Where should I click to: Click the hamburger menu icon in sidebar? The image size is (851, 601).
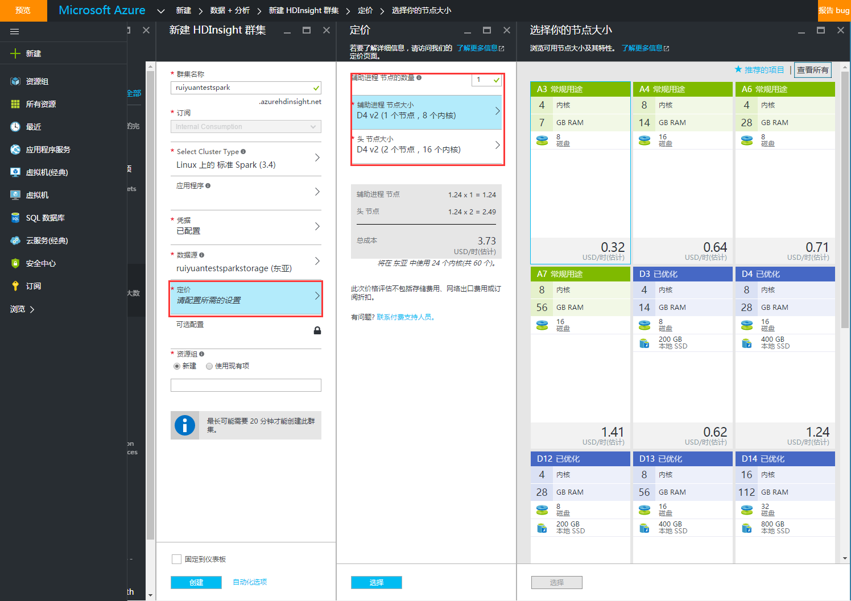tap(15, 31)
